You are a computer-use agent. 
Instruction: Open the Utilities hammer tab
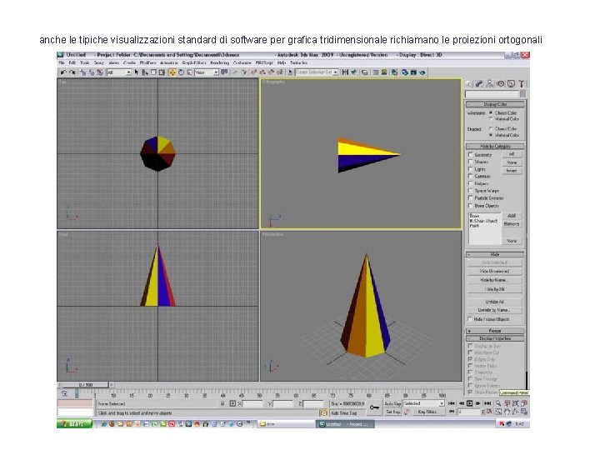pos(521,83)
